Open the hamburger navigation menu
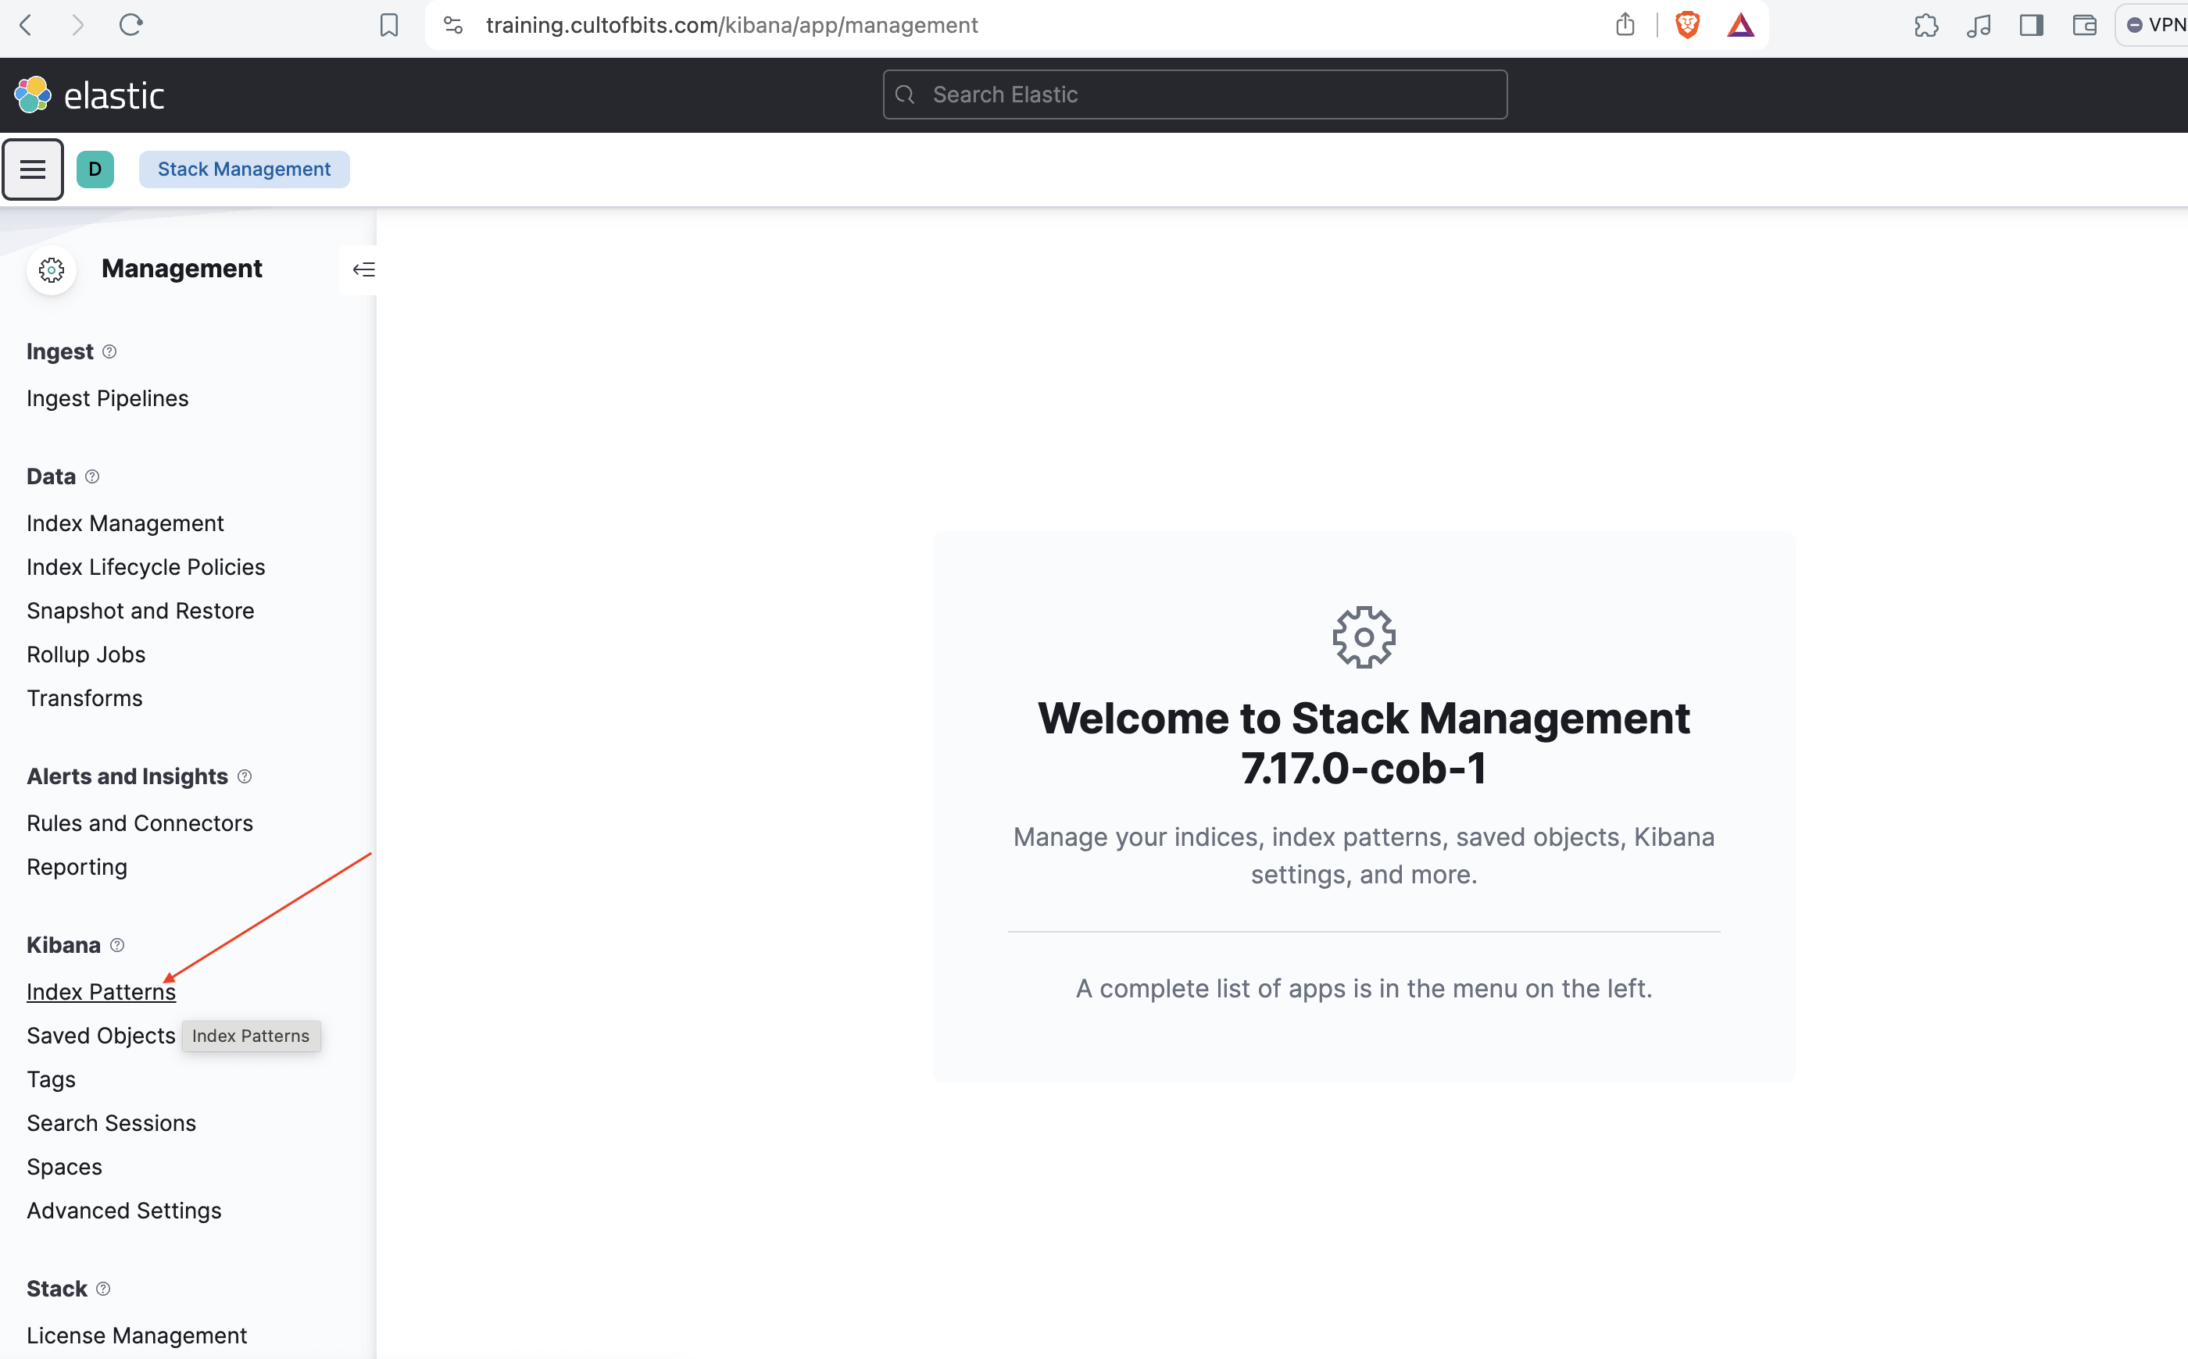The image size is (2188, 1359). point(34,169)
